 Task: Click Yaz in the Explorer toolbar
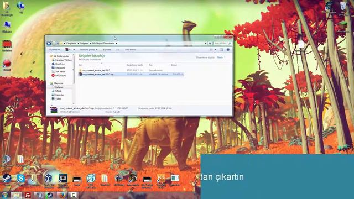point(118,50)
